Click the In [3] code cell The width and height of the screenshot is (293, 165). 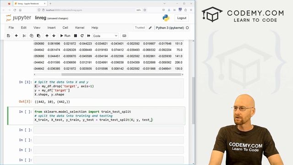[109, 88]
